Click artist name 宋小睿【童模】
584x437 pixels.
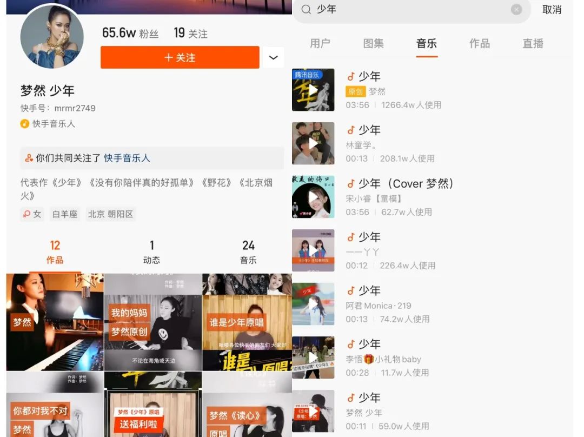(374, 198)
